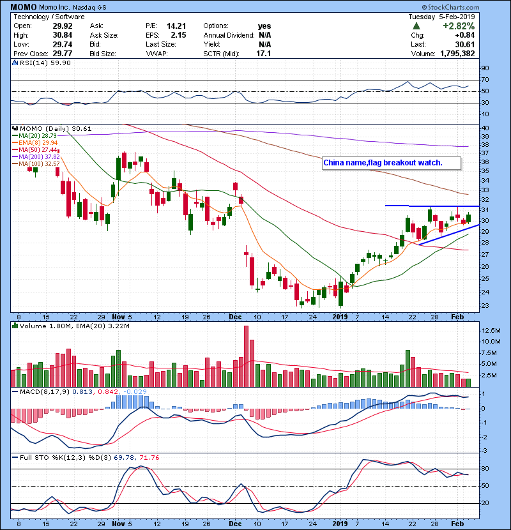
Task: Click the Open price value 29.92
Action: [x=63, y=26]
